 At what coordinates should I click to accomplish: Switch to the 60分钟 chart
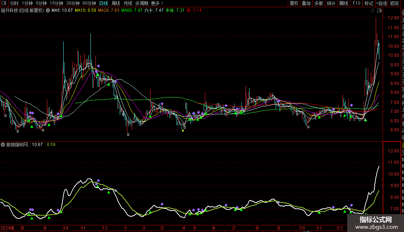[89, 3]
